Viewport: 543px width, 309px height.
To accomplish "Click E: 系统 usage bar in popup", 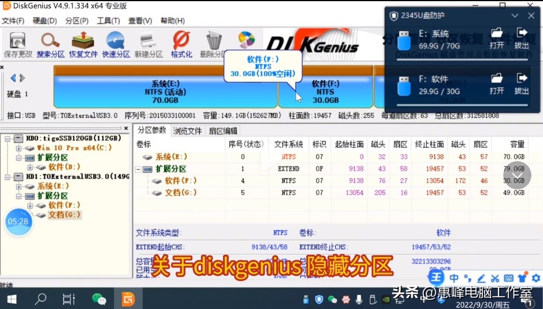I will (462, 59).
